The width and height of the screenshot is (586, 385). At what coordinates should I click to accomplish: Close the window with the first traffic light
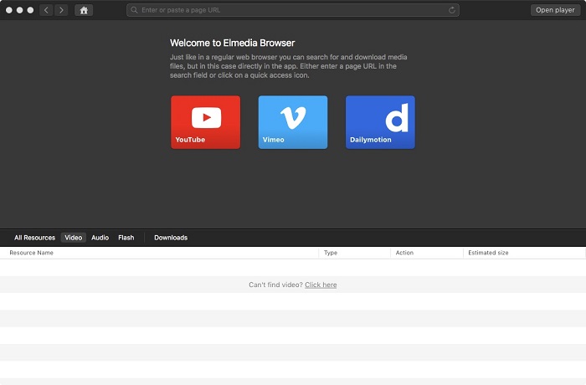[9, 10]
